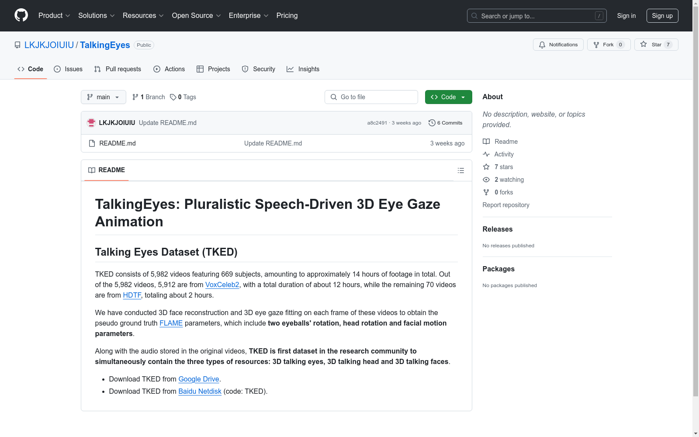Open the latest commit message Update README.md

click(168, 123)
